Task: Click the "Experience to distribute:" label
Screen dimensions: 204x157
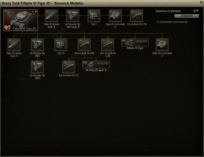Action: [x=168, y=11]
